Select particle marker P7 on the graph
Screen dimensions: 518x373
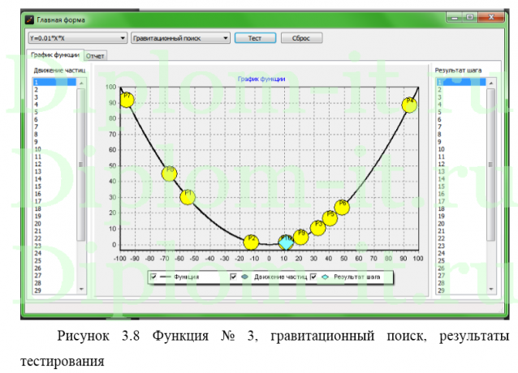pyautogui.click(x=127, y=99)
